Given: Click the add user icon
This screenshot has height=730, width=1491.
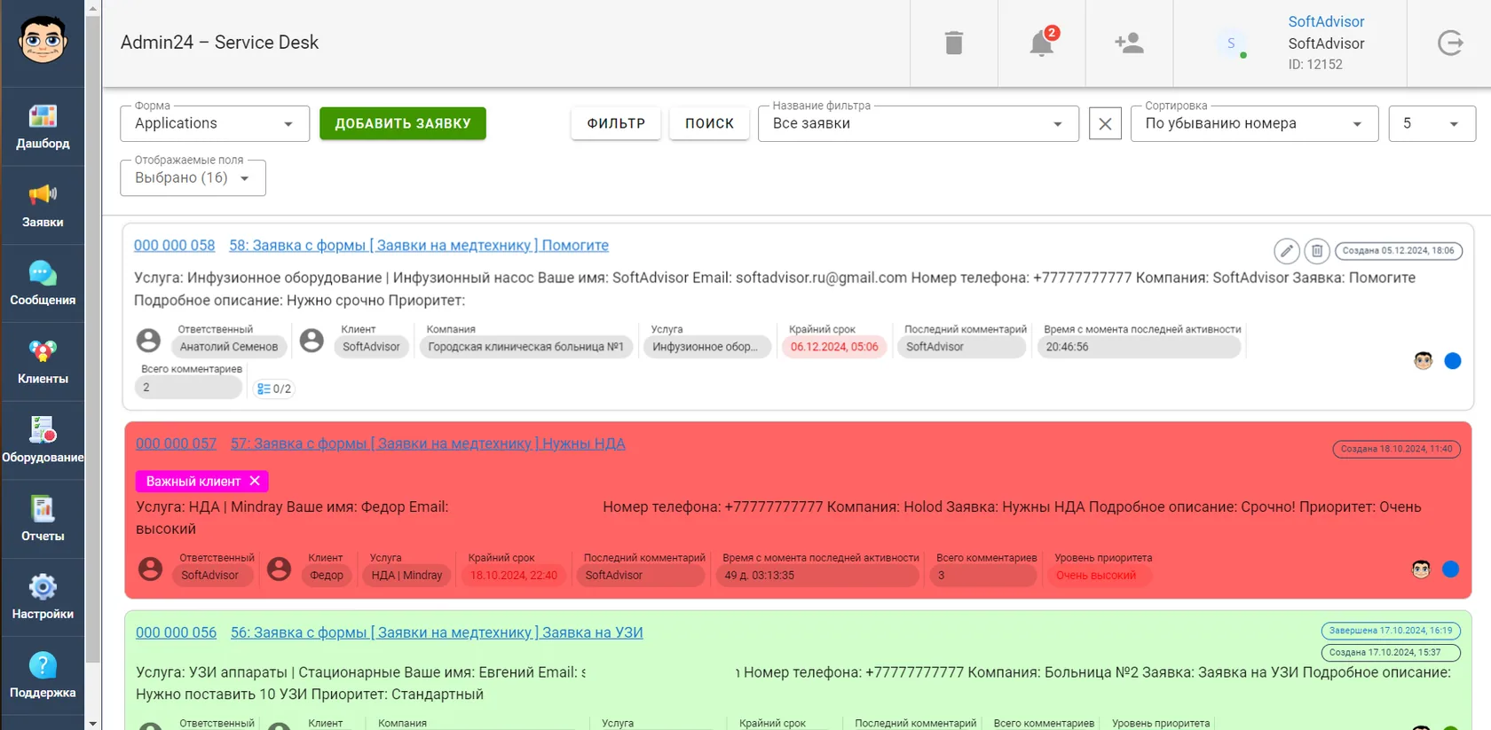Looking at the screenshot, I should point(1129,43).
